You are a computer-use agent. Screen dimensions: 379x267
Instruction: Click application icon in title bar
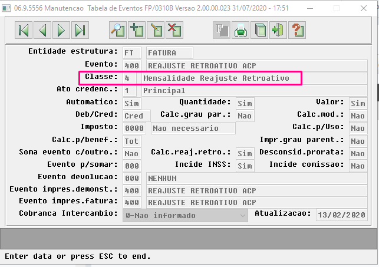click(x=6, y=8)
